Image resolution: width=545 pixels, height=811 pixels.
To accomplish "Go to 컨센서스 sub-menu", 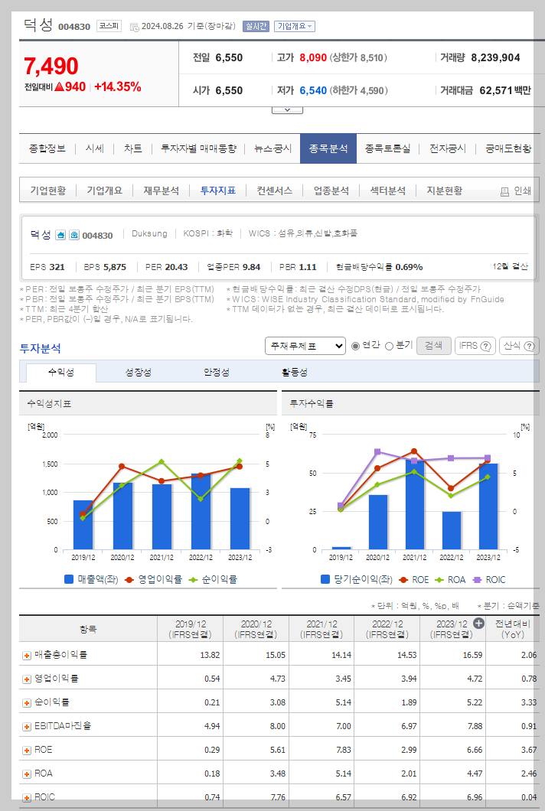I will (275, 191).
